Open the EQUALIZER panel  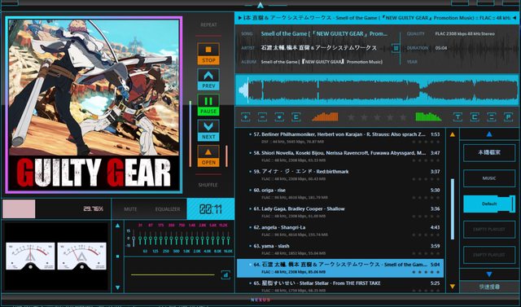(x=168, y=209)
